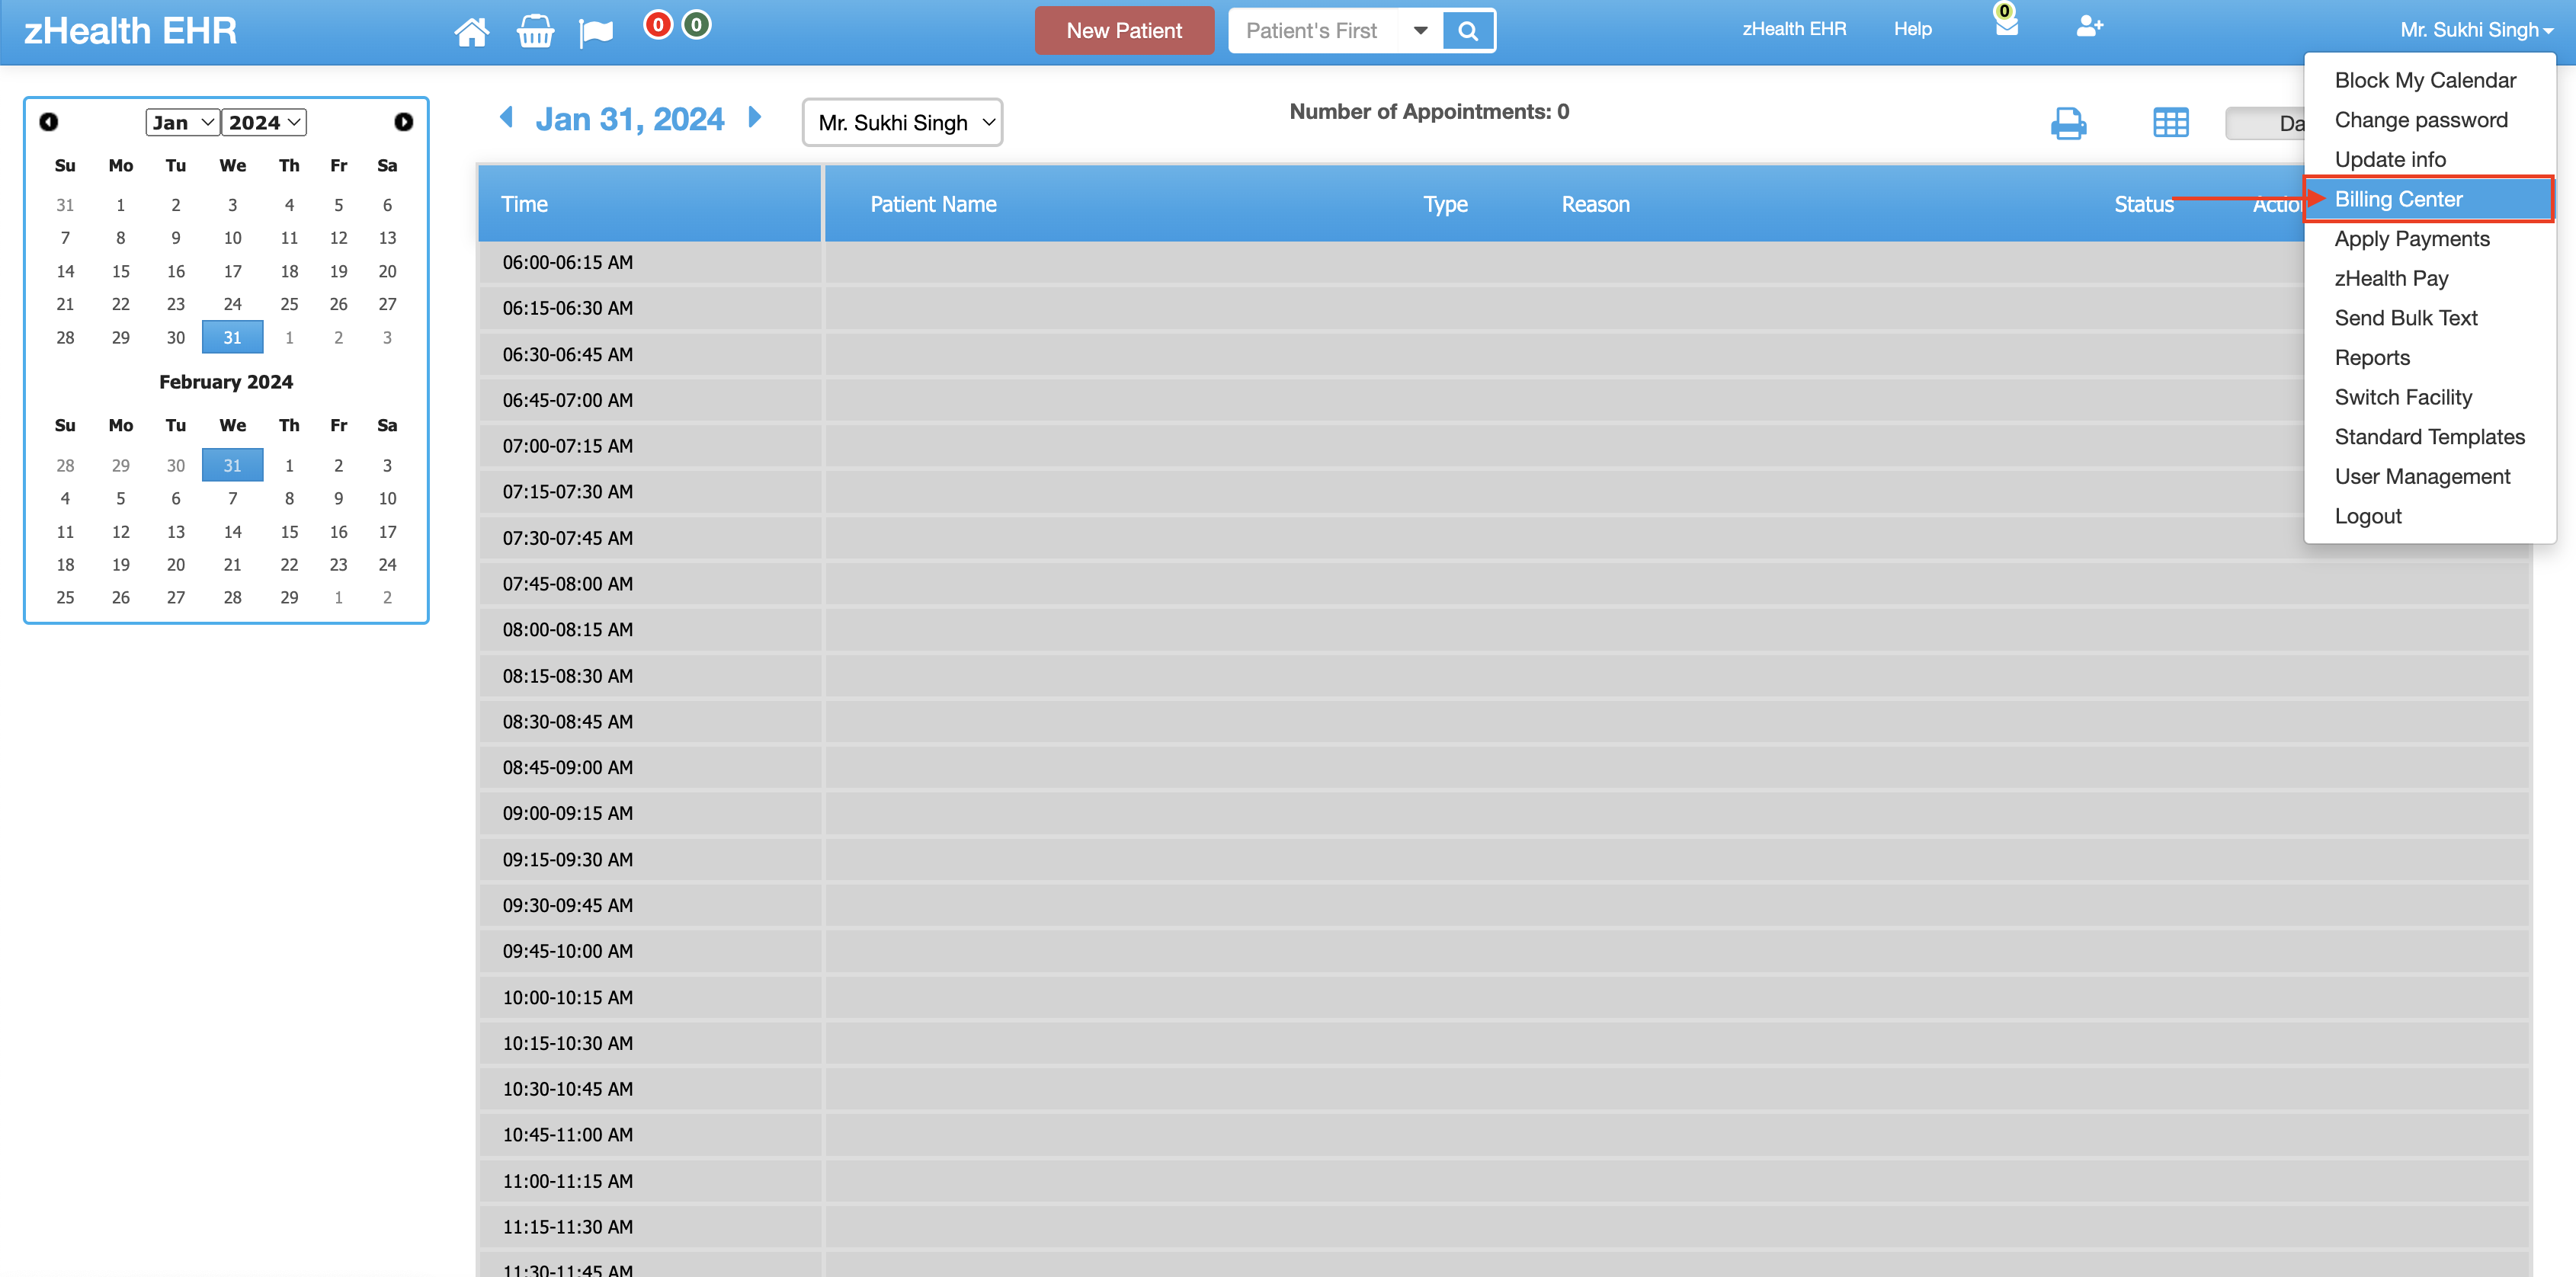Viewport: 2576px width, 1277px height.
Task: Click the 08:15-08:30 AM time slot
Action: (x=649, y=676)
